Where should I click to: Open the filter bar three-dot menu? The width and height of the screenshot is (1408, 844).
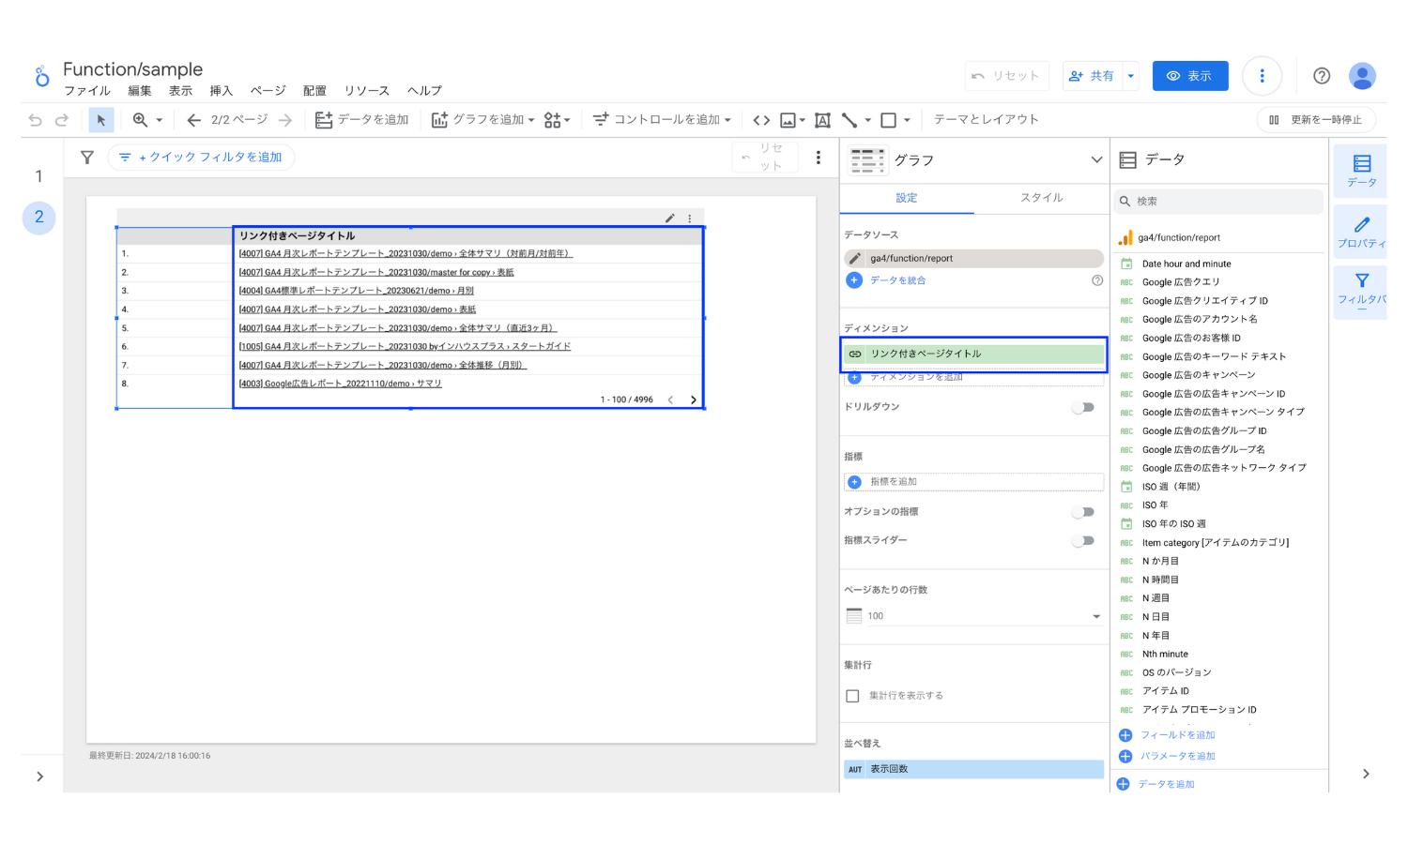819,158
